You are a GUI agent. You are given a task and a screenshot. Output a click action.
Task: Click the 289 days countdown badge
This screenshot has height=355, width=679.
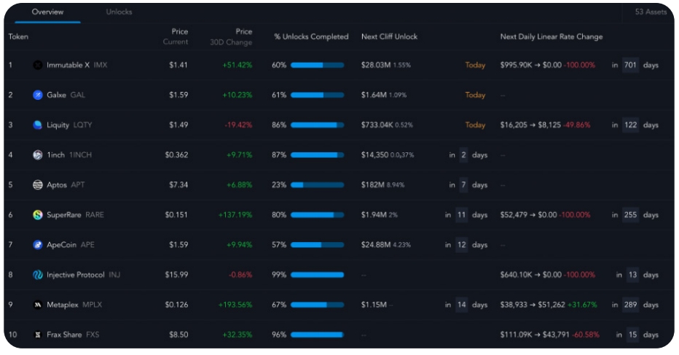point(630,305)
